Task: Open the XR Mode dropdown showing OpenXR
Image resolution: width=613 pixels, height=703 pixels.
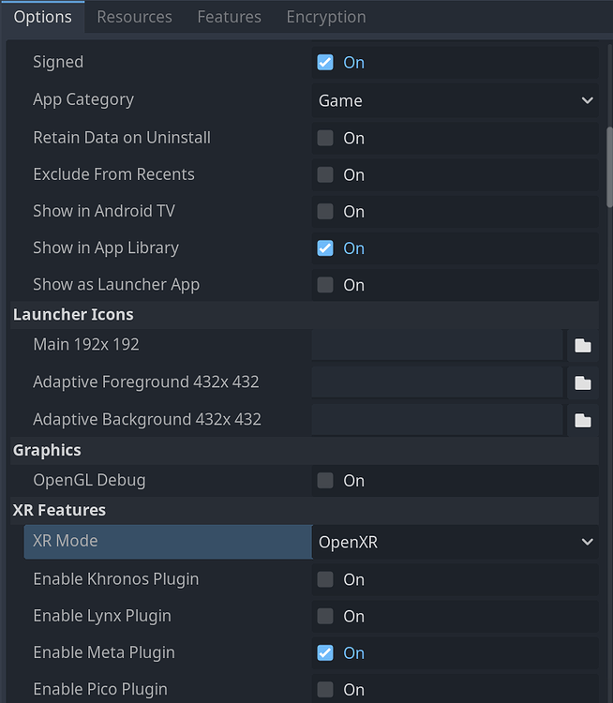Action: tap(456, 542)
